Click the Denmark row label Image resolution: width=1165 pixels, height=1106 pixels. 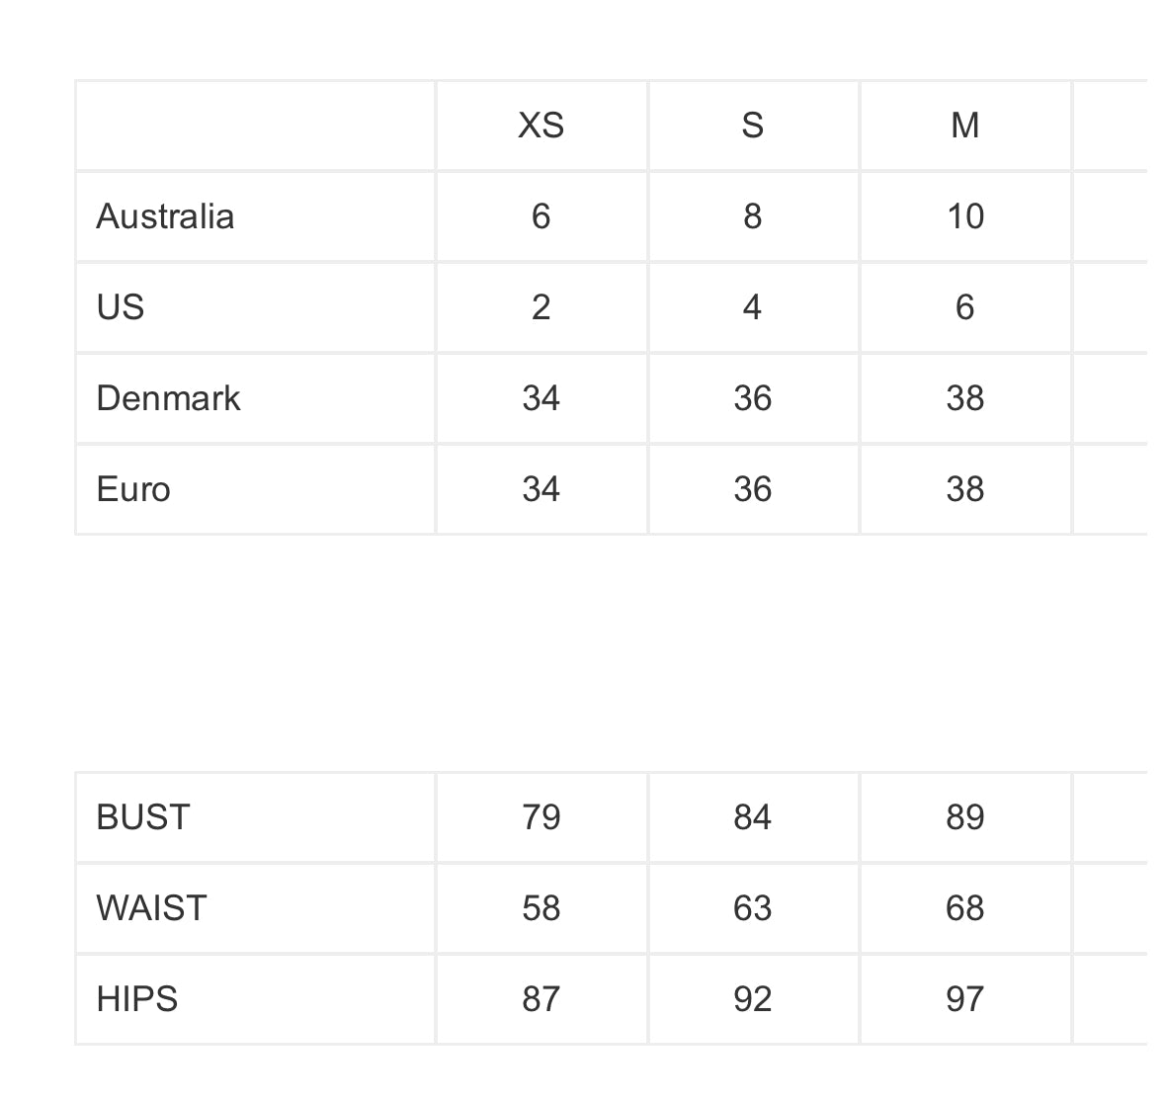coord(168,398)
